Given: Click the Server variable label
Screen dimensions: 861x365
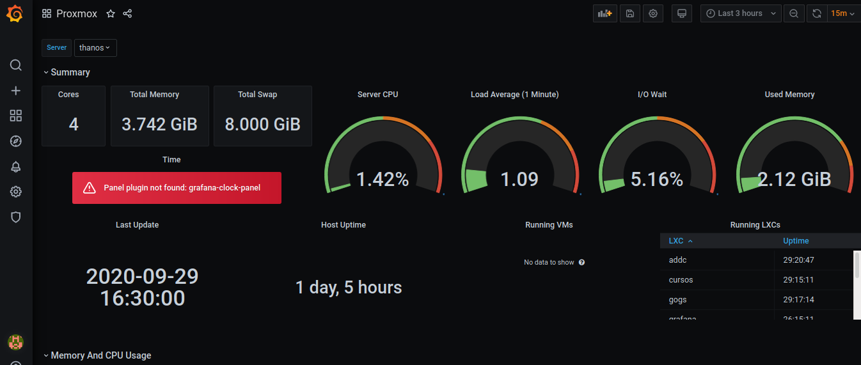Looking at the screenshot, I should (56, 48).
